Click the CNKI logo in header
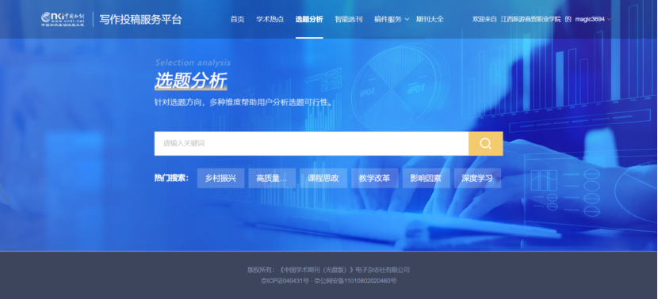 pyautogui.click(x=63, y=19)
